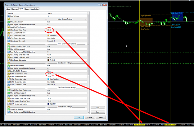The image size is (194, 127).
Task: Open the Visualization tab
Action: coord(35,9)
